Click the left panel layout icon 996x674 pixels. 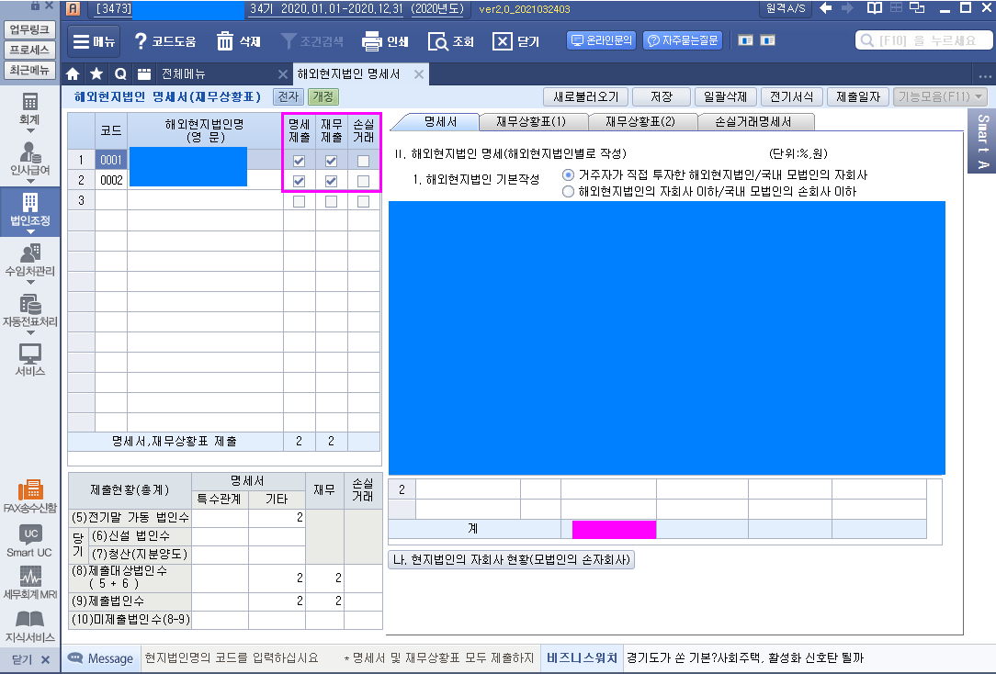746,40
